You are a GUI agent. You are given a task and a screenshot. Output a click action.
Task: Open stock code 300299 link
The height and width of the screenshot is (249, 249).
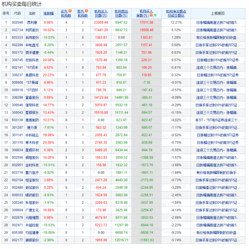pyautogui.click(x=18, y=97)
